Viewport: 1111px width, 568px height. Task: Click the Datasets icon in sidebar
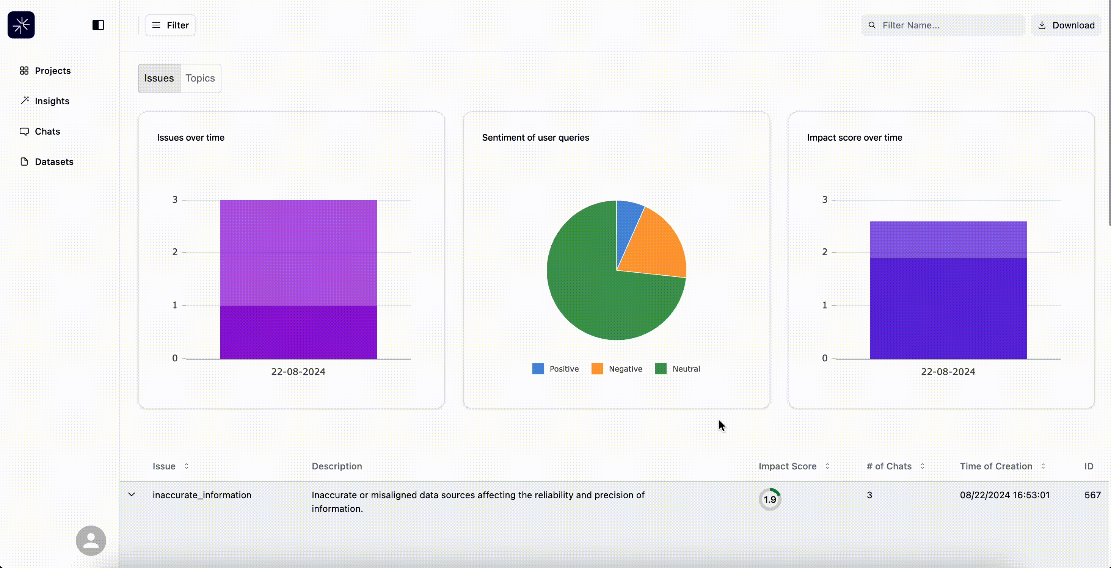25,161
